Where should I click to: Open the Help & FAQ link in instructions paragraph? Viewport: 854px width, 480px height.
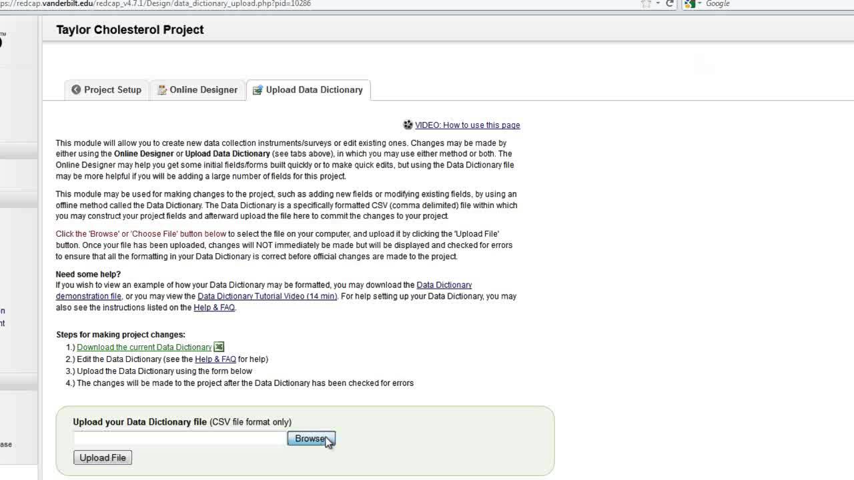pos(214,307)
